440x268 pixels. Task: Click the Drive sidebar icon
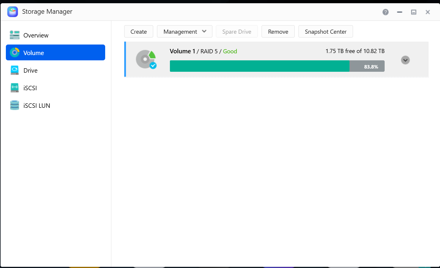click(x=14, y=70)
